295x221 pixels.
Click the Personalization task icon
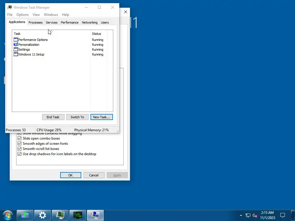click(x=16, y=44)
